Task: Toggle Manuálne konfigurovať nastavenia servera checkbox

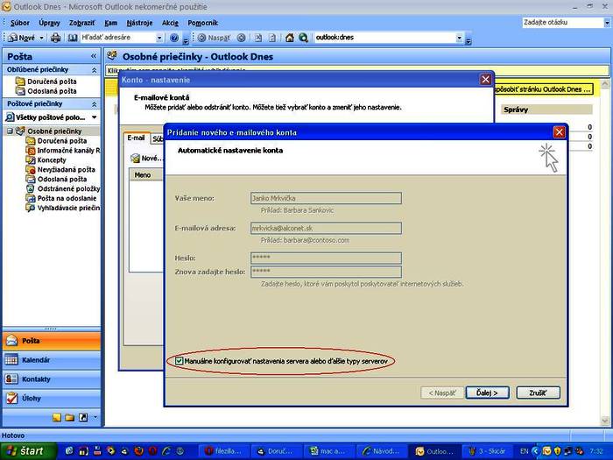Action: [x=179, y=361]
